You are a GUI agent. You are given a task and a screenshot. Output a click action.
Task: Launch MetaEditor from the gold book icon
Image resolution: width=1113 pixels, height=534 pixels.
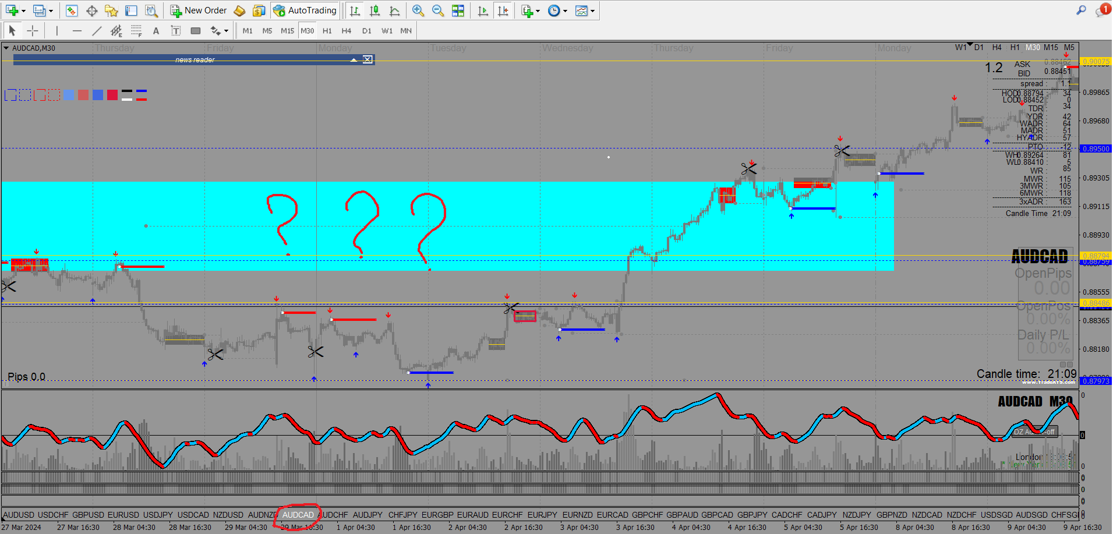tap(239, 10)
